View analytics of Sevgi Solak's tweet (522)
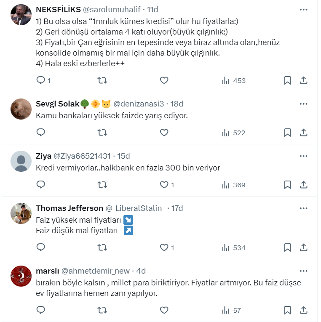 coord(234,133)
